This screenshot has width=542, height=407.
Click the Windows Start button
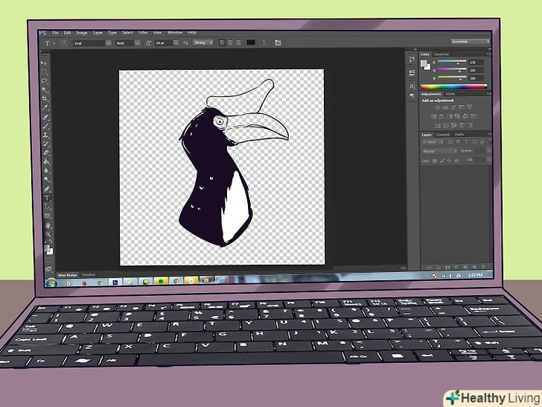pyautogui.click(x=51, y=282)
